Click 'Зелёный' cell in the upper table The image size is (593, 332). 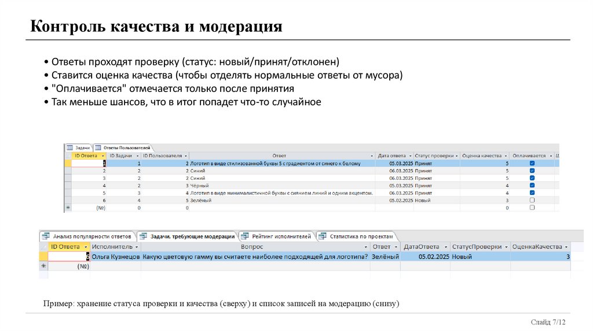coord(282,200)
